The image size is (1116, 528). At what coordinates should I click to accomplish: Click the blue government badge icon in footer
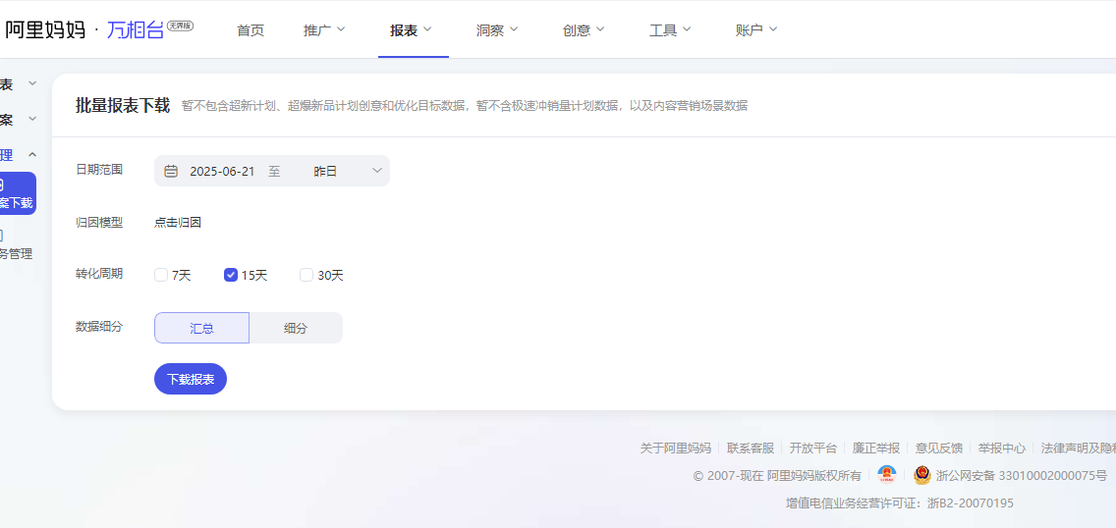click(x=886, y=475)
